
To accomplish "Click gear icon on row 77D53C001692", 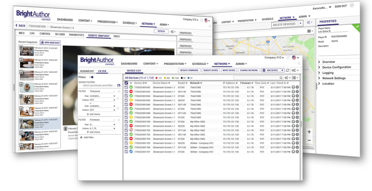I will click(x=297, y=87).
